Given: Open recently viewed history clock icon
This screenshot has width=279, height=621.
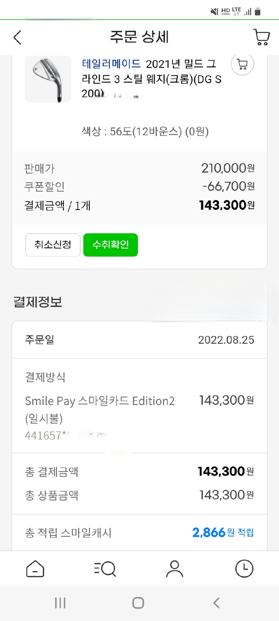Looking at the screenshot, I should click(244, 569).
